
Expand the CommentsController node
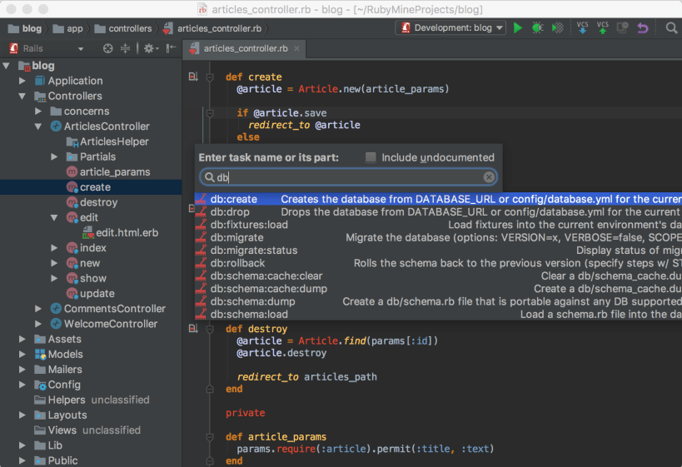38,309
